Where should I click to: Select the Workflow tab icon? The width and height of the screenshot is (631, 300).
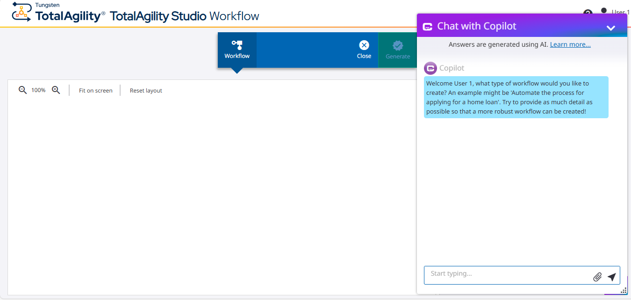coord(237,44)
